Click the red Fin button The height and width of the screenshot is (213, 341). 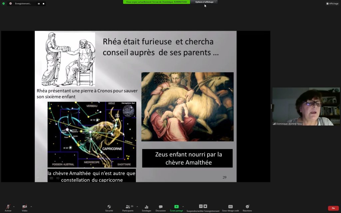tap(333, 208)
